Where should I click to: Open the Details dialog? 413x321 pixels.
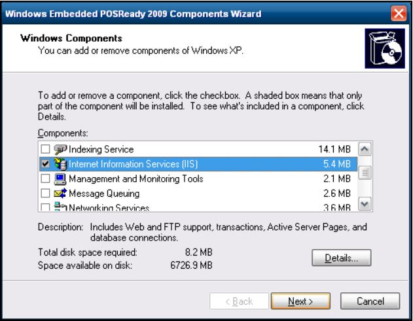click(x=342, y=258)
